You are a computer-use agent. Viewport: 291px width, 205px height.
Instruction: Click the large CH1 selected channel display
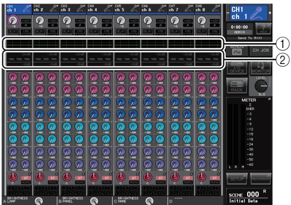[249, 13]
